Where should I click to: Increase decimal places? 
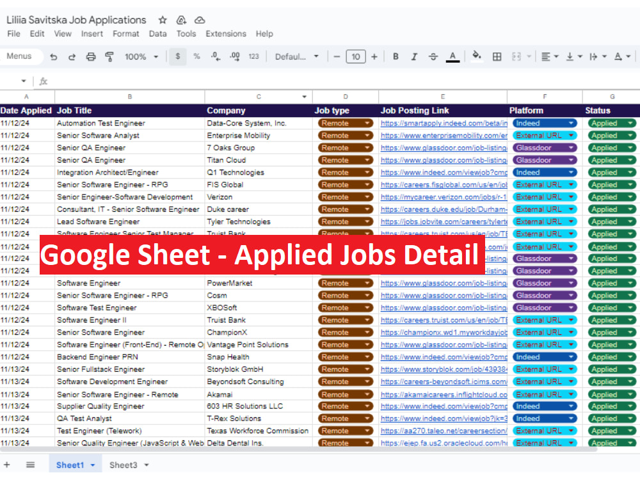235,56
